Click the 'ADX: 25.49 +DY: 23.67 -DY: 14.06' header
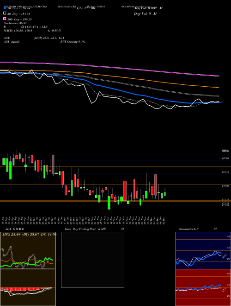 click(29, 235)
